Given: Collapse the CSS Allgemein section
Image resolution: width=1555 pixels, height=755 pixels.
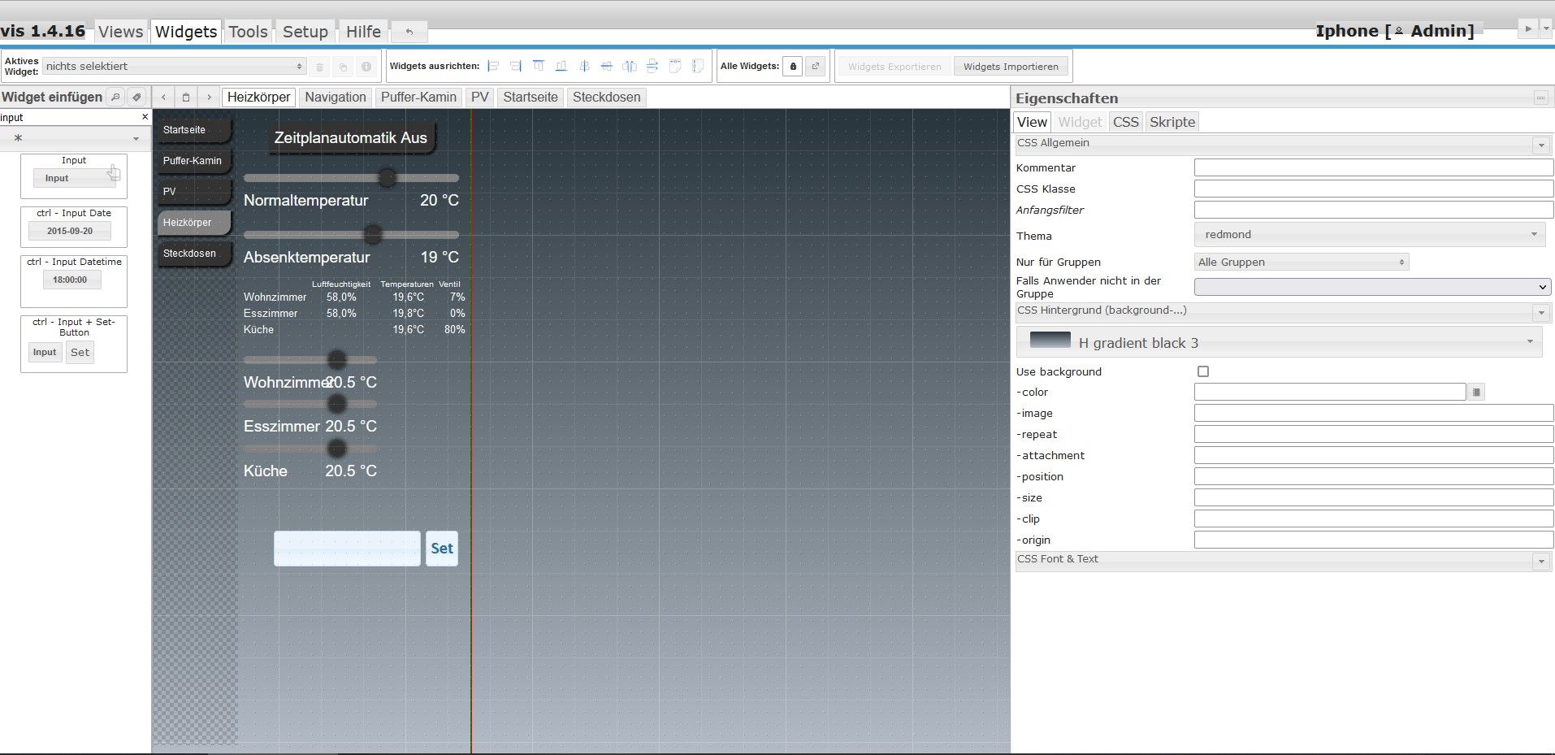Looking at the screenshot, I should tap(1540, 145).
